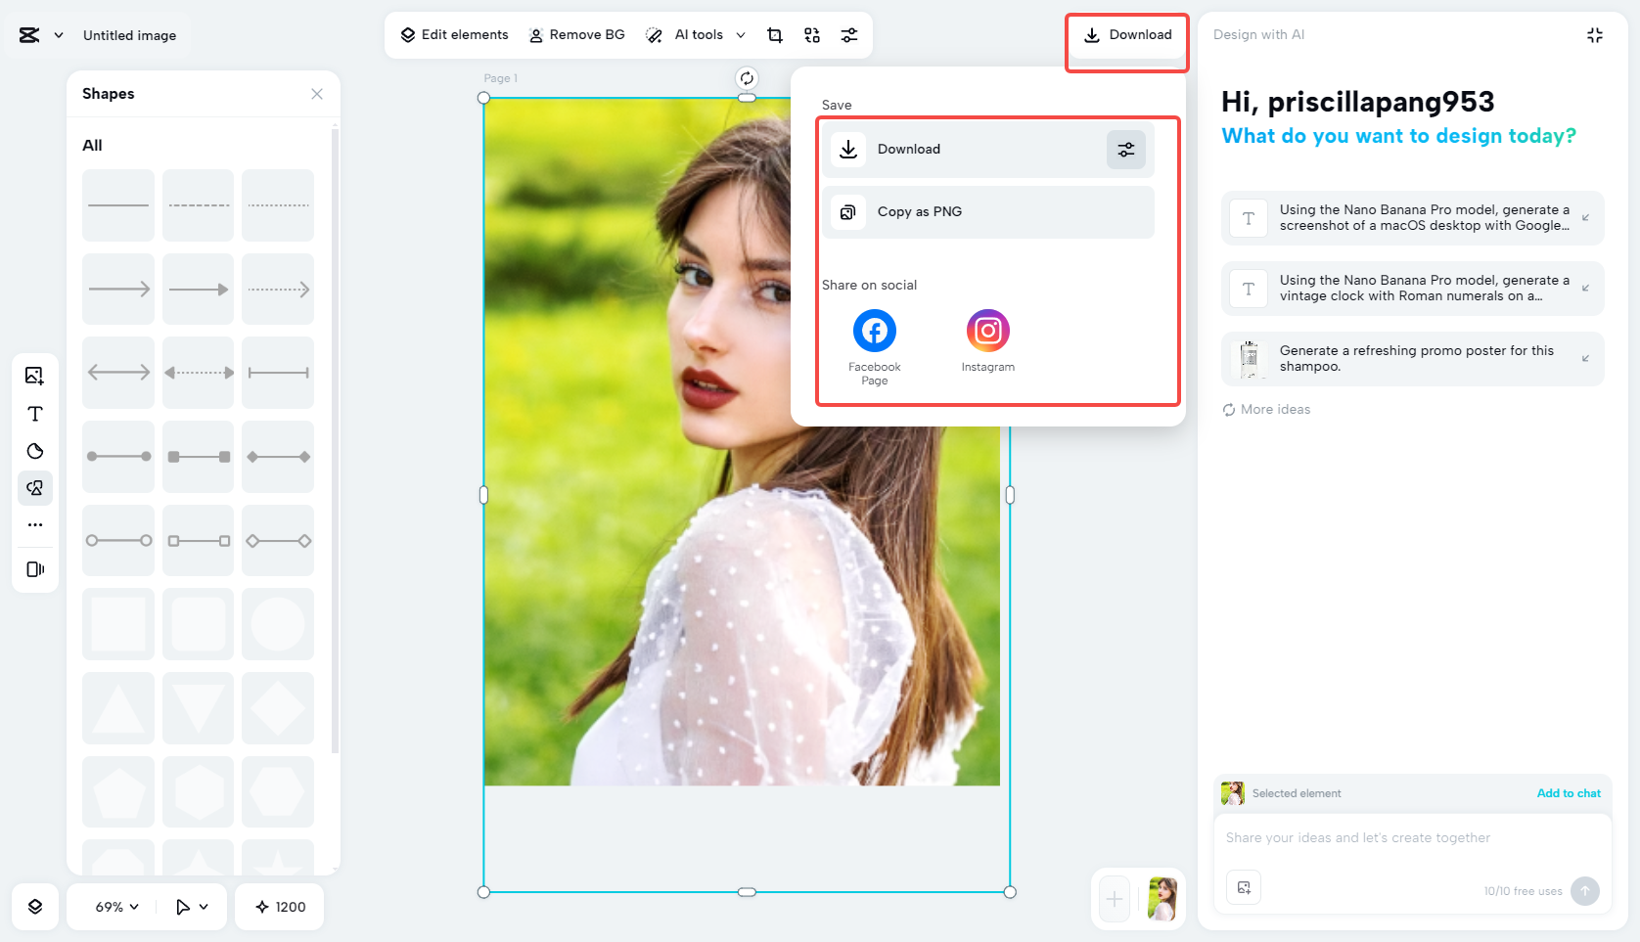Click the Remove BG toolbar item

point(577,34)
